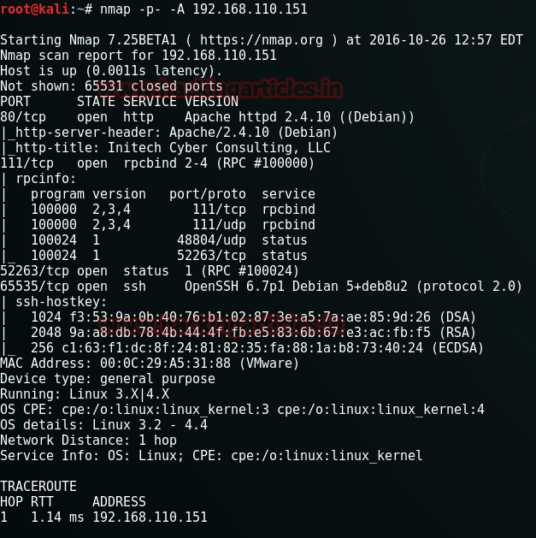536x538 pixels.
Task: Click the TRACEROUTE heading
Action: (x=38, y=487)
